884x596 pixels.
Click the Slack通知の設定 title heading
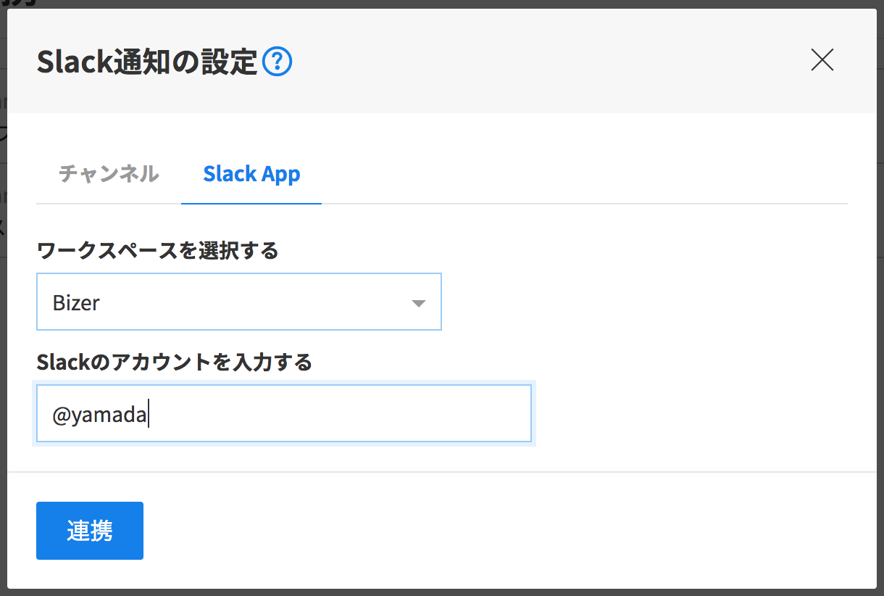click(x=147, y=62)
